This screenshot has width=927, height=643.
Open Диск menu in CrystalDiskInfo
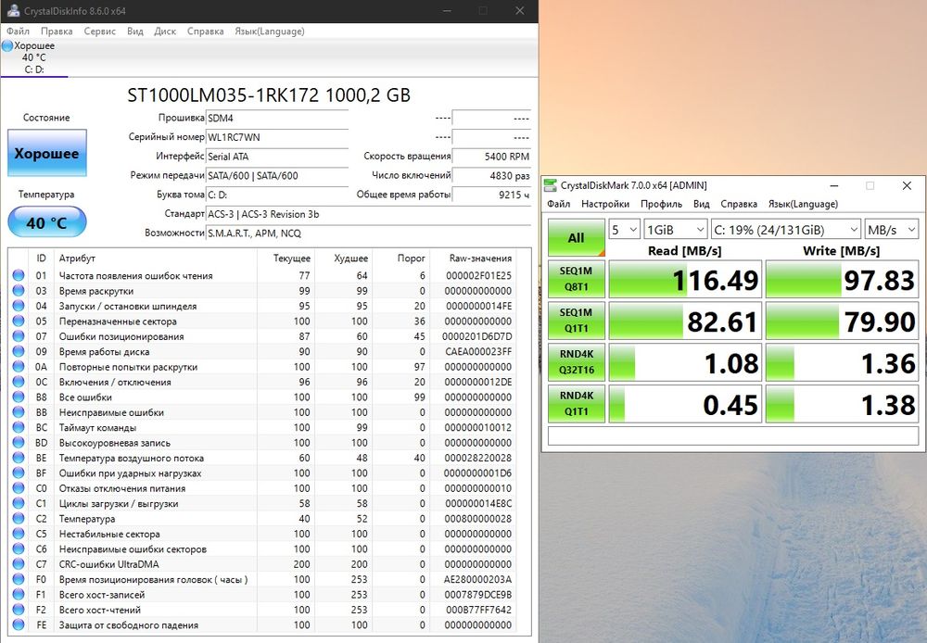pos(165,32)
